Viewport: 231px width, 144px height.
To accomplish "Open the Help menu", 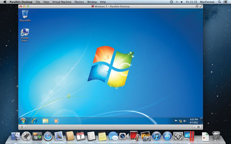I will (103, 2).
